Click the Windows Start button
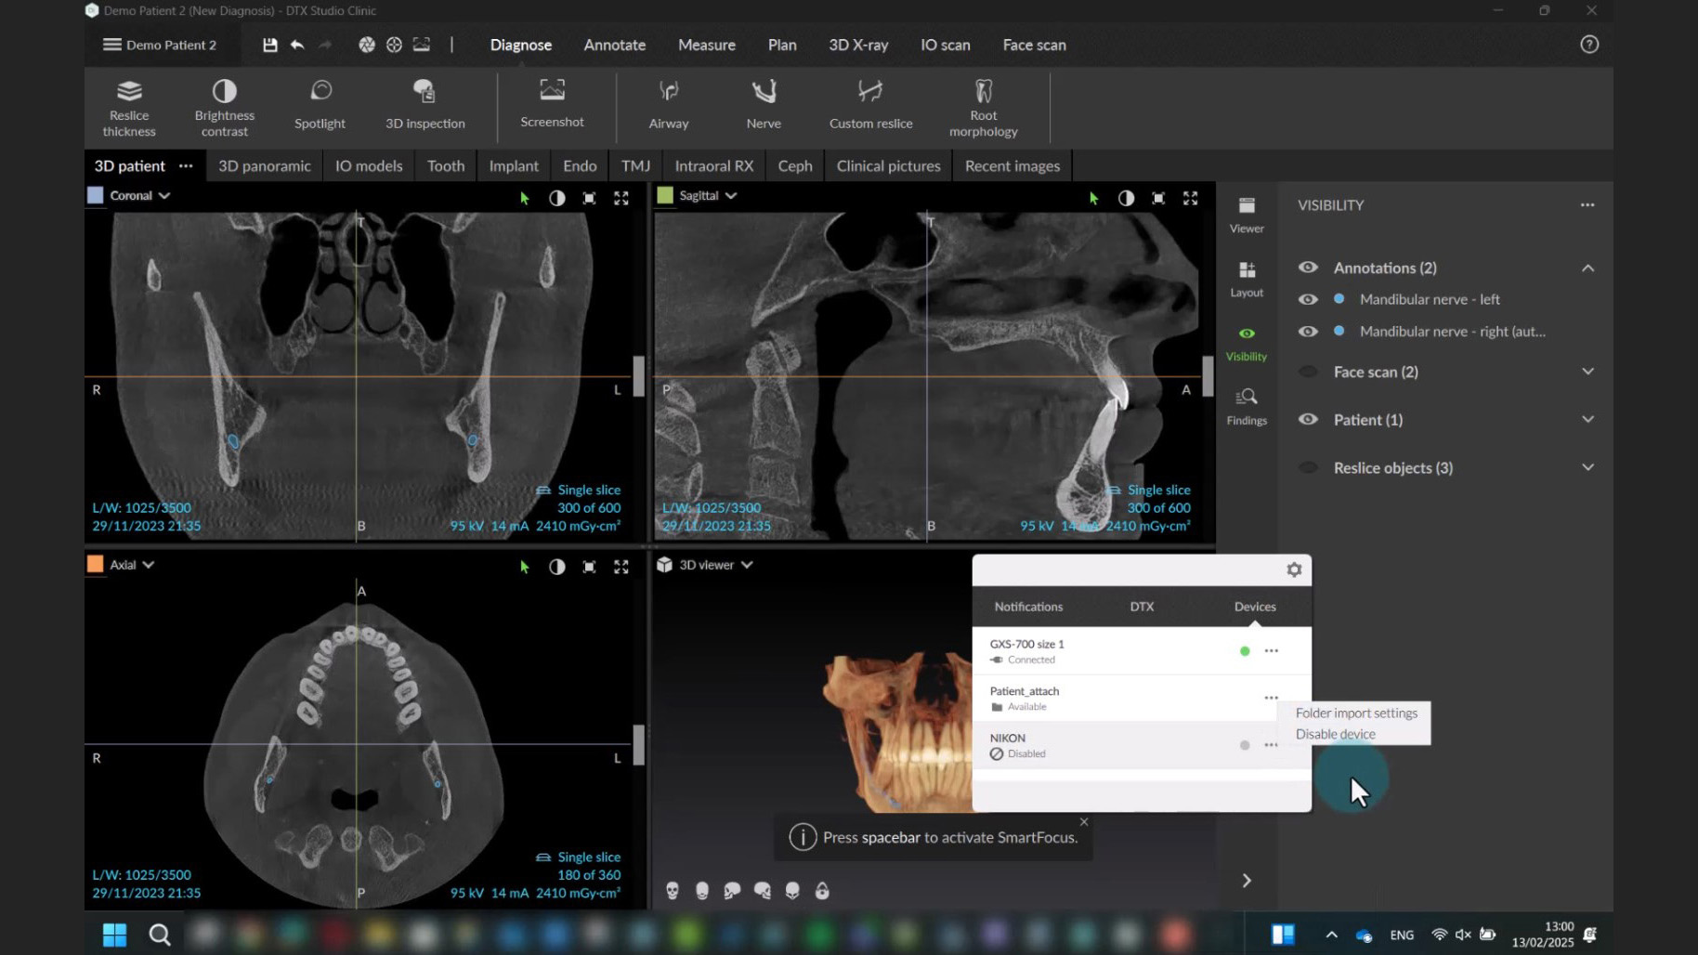 click(x=114, y=935)
